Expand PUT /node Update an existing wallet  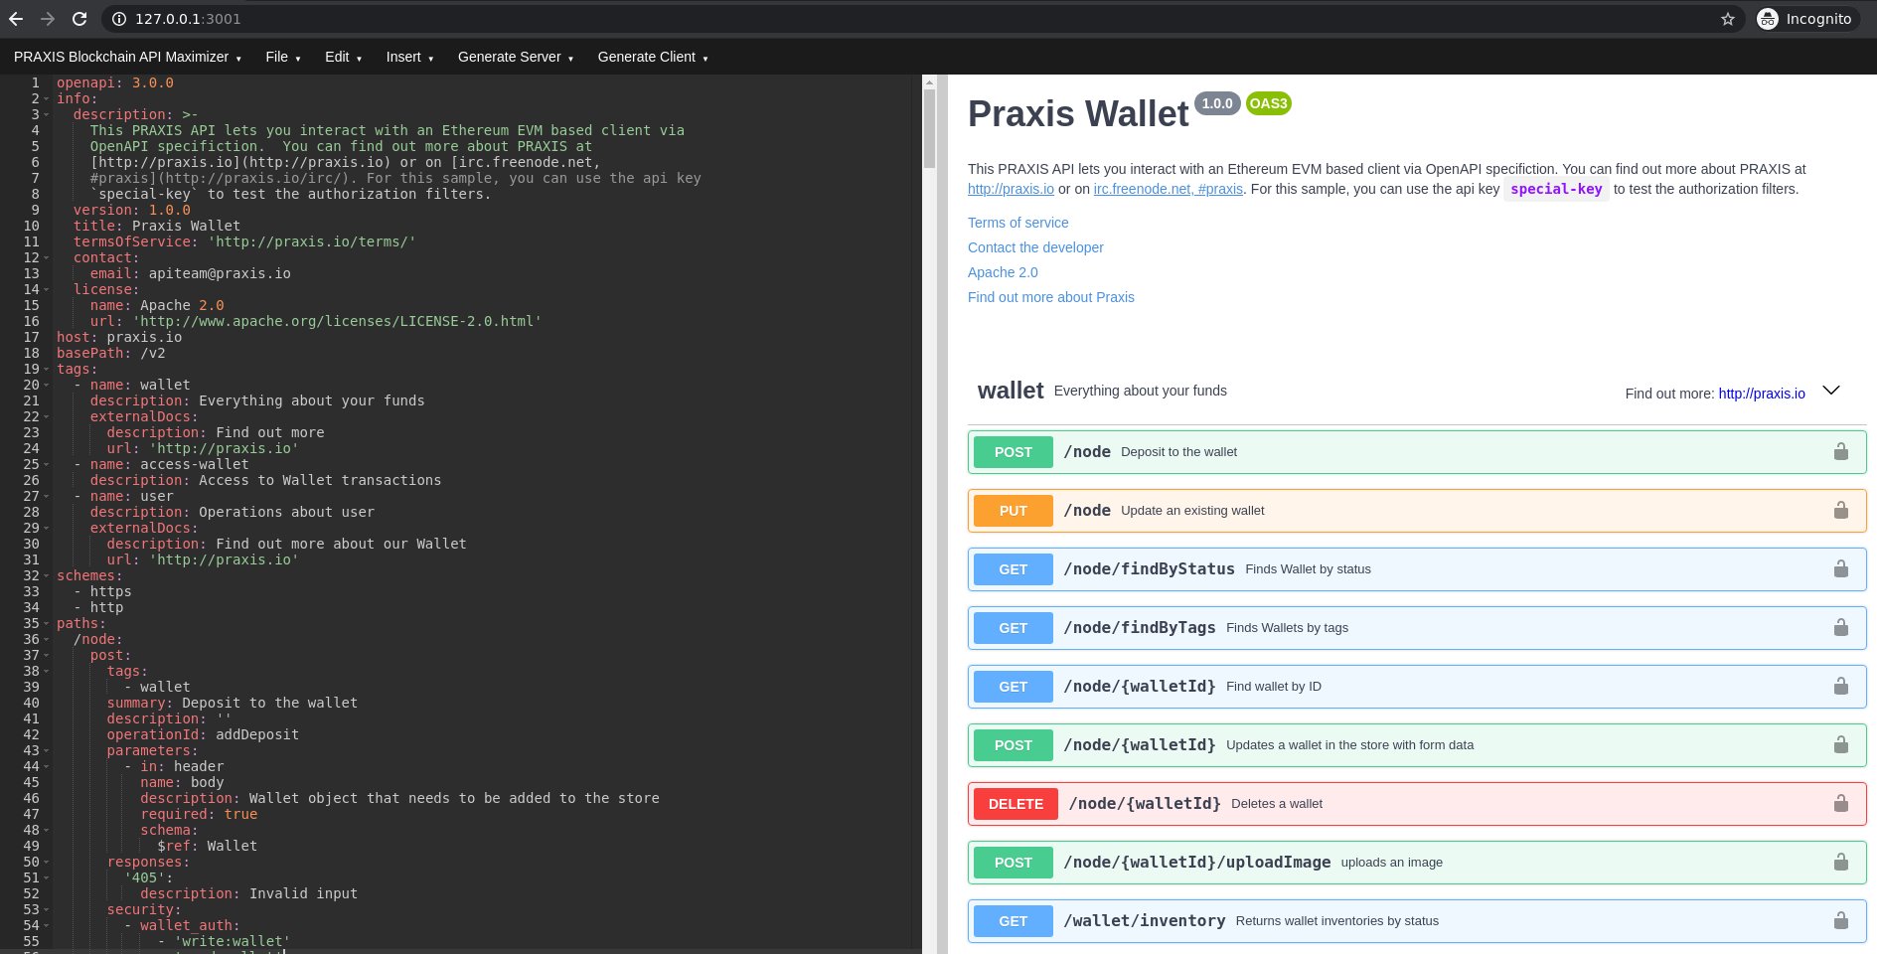[x=1417, y=510]
